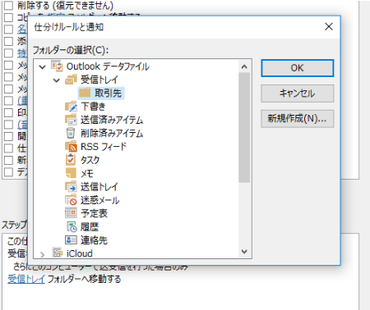
Task: Click the 履歴 journal icon
Action: [x=72, y=227]
